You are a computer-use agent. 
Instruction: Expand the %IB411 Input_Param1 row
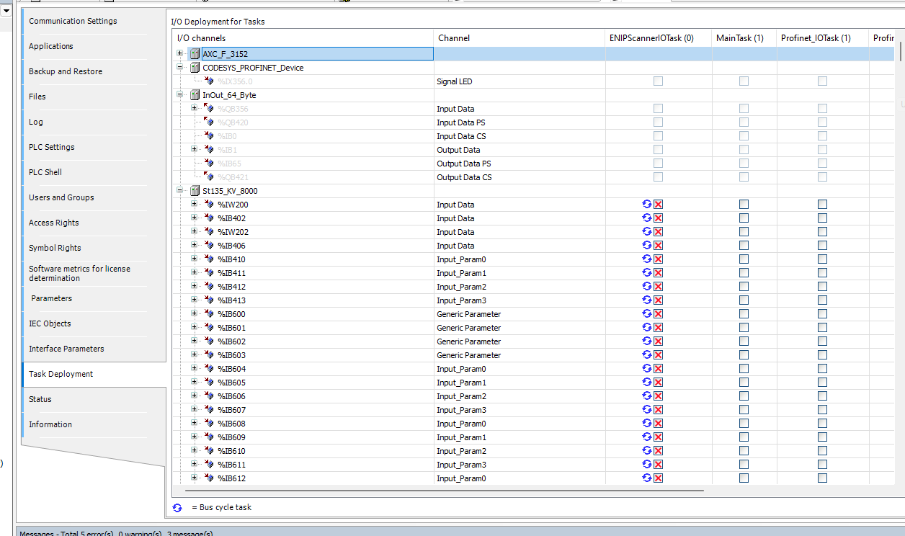tap(194, 272)
